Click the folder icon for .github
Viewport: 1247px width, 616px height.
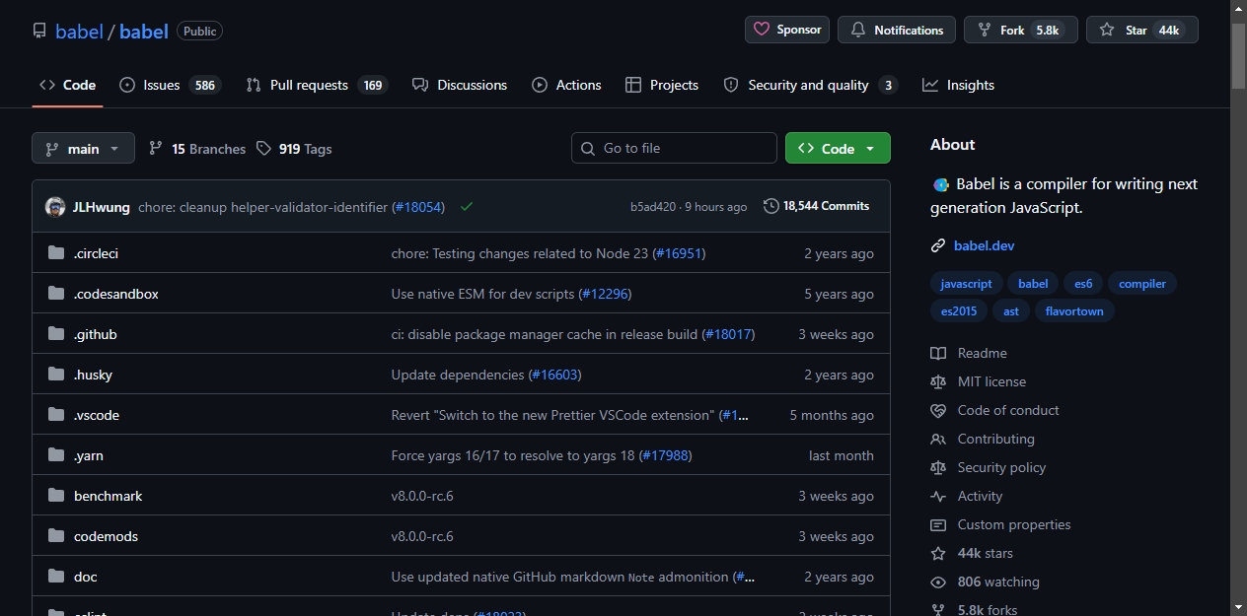pyautogui.click(x=56, y=334)
